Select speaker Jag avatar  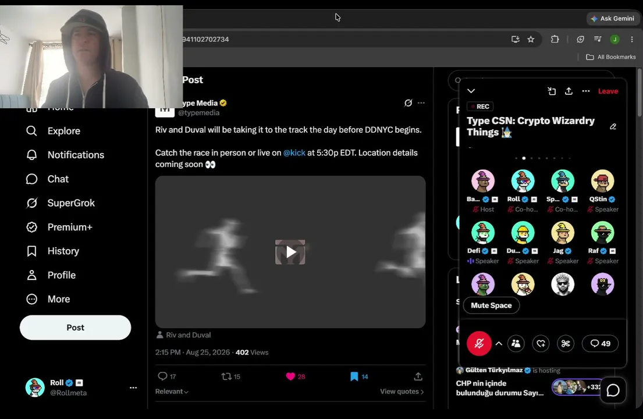[563, 232]
